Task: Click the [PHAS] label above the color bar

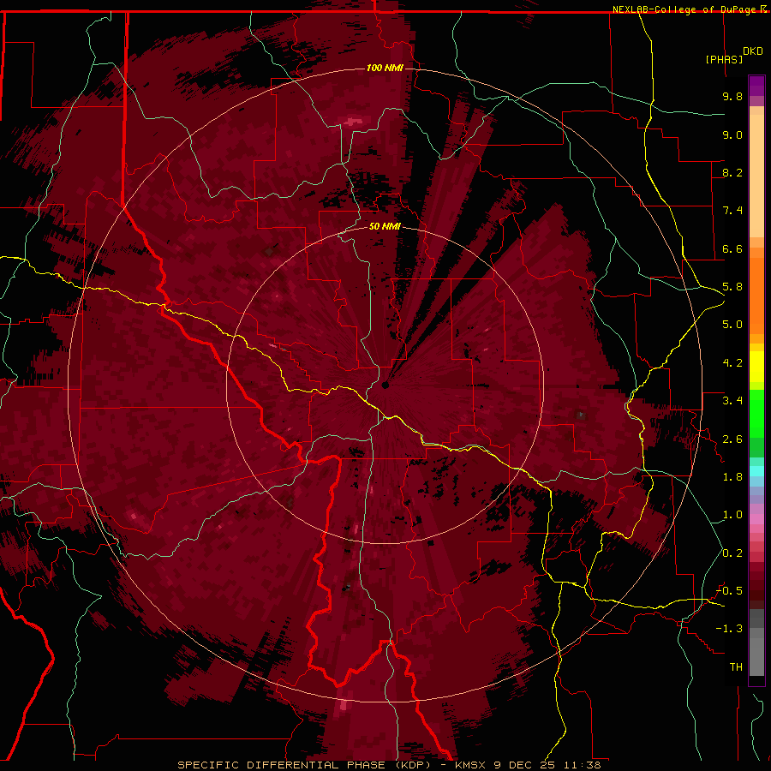Action: [724, 59]
